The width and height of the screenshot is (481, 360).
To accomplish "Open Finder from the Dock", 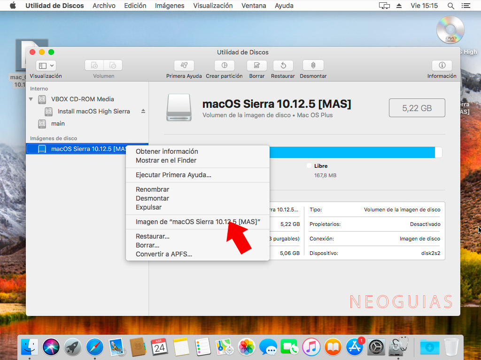I will point(30,347).
